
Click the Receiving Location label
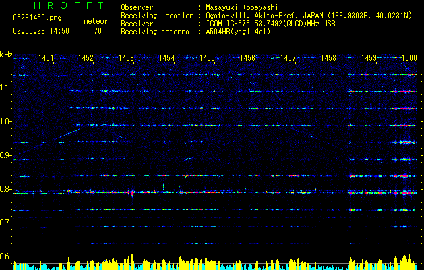pyautogui.click(x=157, y=16)
